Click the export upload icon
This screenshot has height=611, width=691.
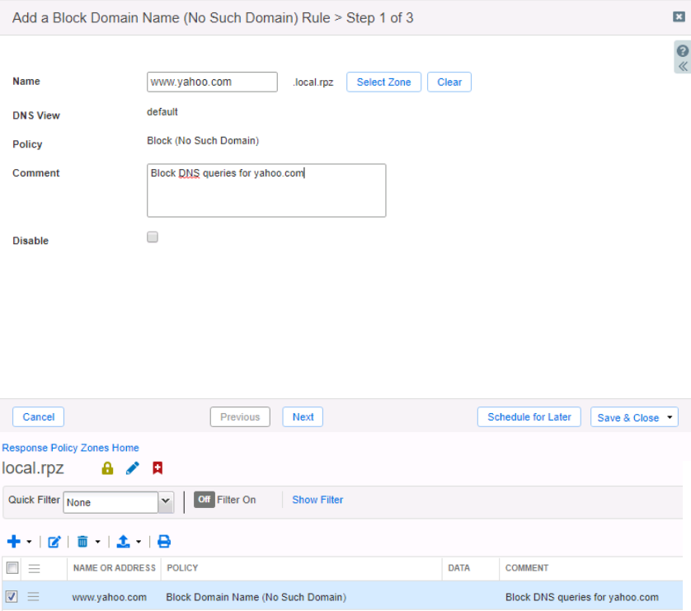(x=124, y=542)
